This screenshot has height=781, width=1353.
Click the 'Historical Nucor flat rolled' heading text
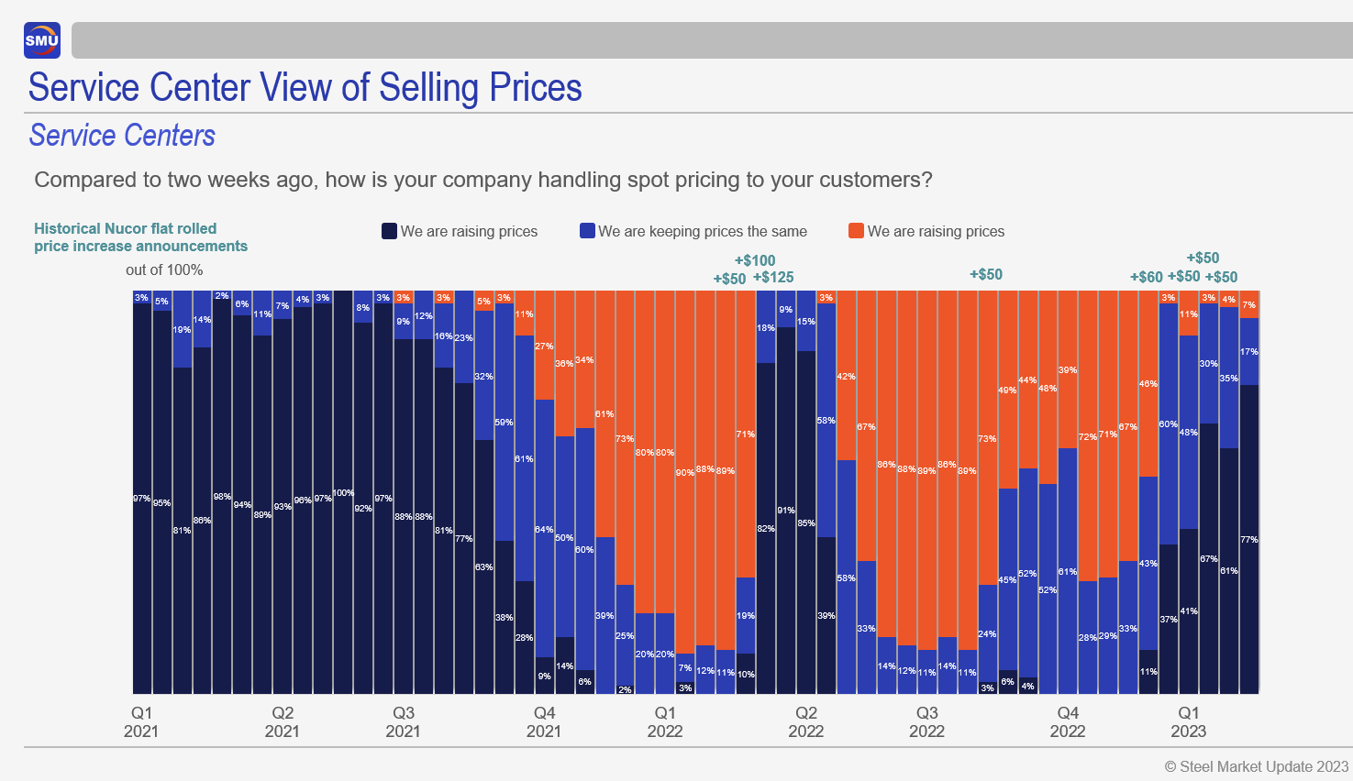(126, 229)
